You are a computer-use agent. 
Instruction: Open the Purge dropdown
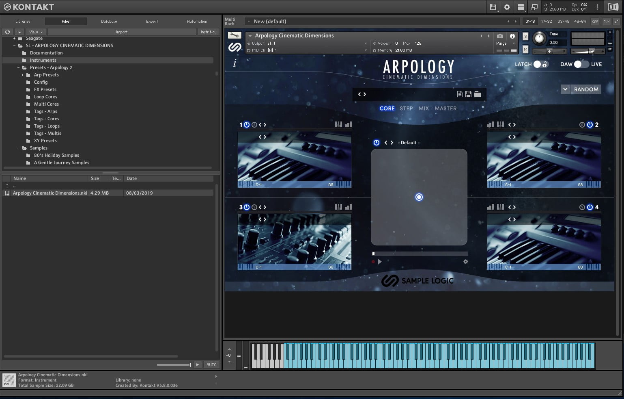pos(505,43)
